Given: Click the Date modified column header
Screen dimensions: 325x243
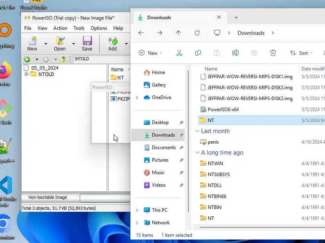Looking at the screenshot, I should tap(312, 69).
